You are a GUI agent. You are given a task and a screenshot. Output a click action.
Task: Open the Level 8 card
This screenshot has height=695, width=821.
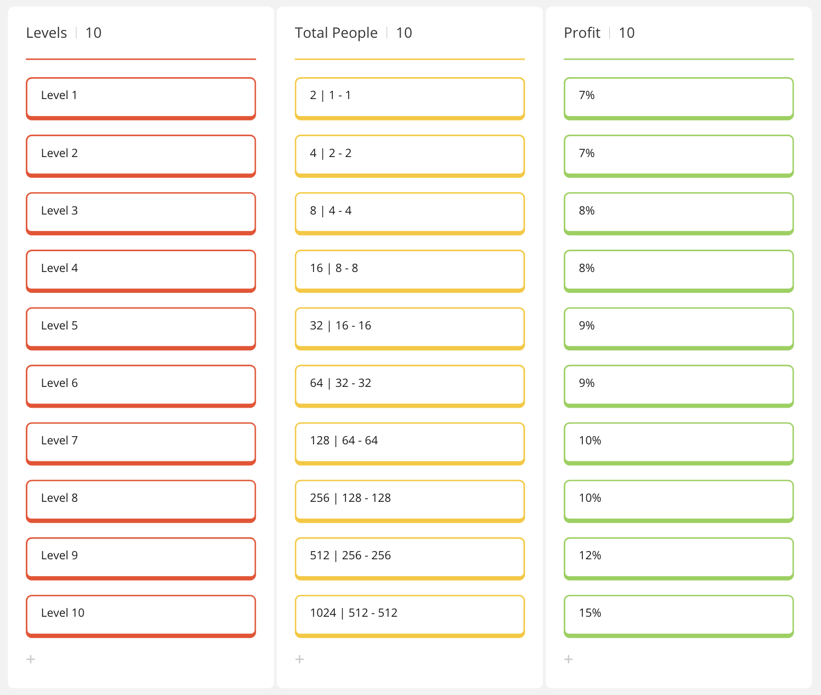click(141, 501)
